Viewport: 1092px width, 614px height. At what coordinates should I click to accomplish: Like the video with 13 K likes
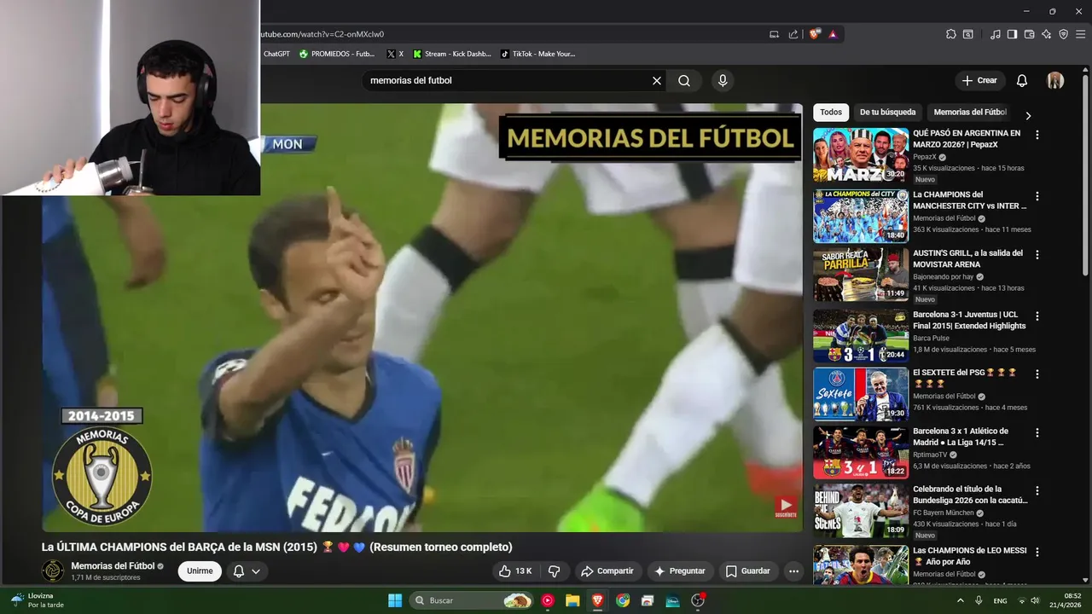click(514, 571)
